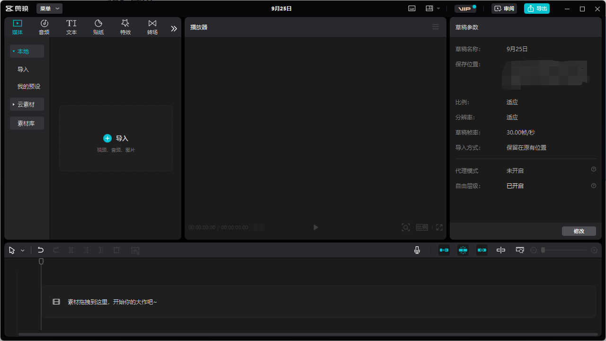Toggle the main track magnet button
This screenshot has width=606, height=341.
[x=444, y=250]
